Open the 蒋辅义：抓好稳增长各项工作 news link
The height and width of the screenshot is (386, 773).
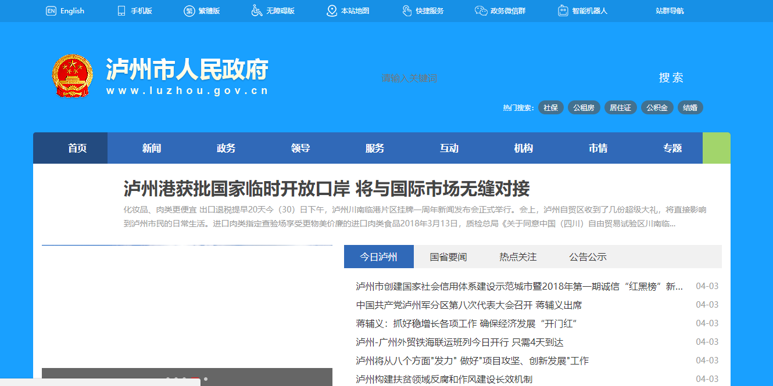click(466, 323)
